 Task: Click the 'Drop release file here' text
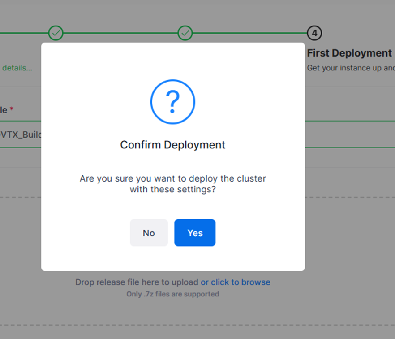137,282
